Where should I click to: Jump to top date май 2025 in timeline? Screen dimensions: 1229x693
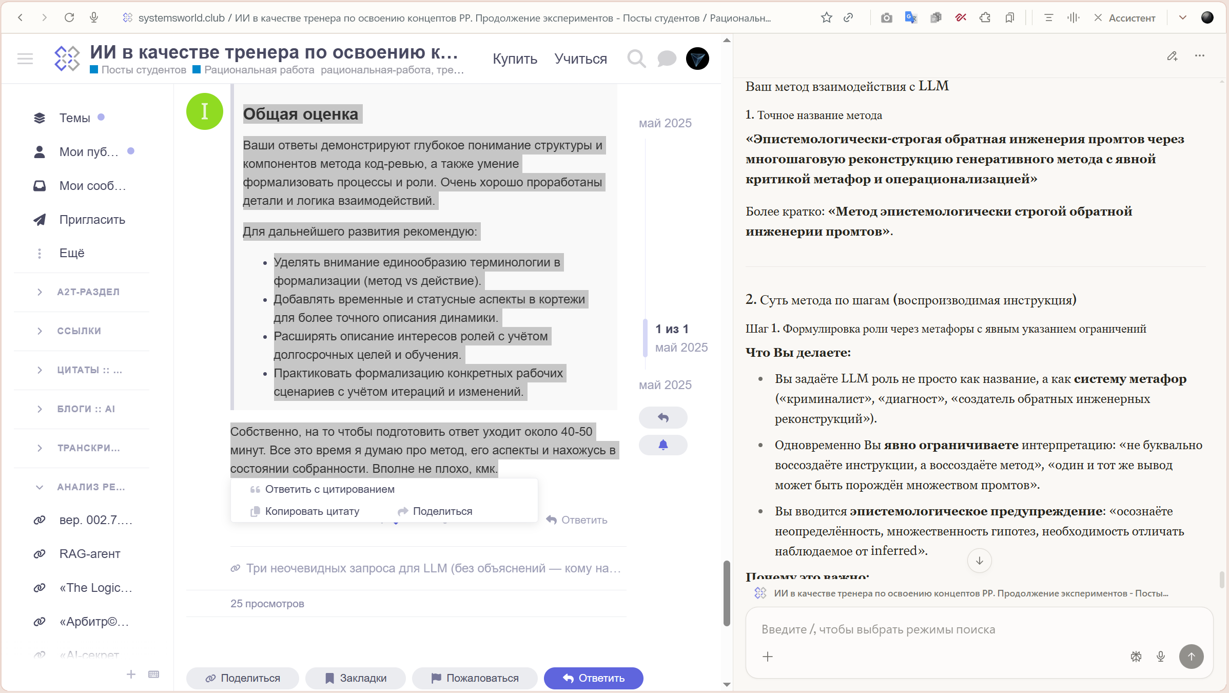[x=665, y=123]
